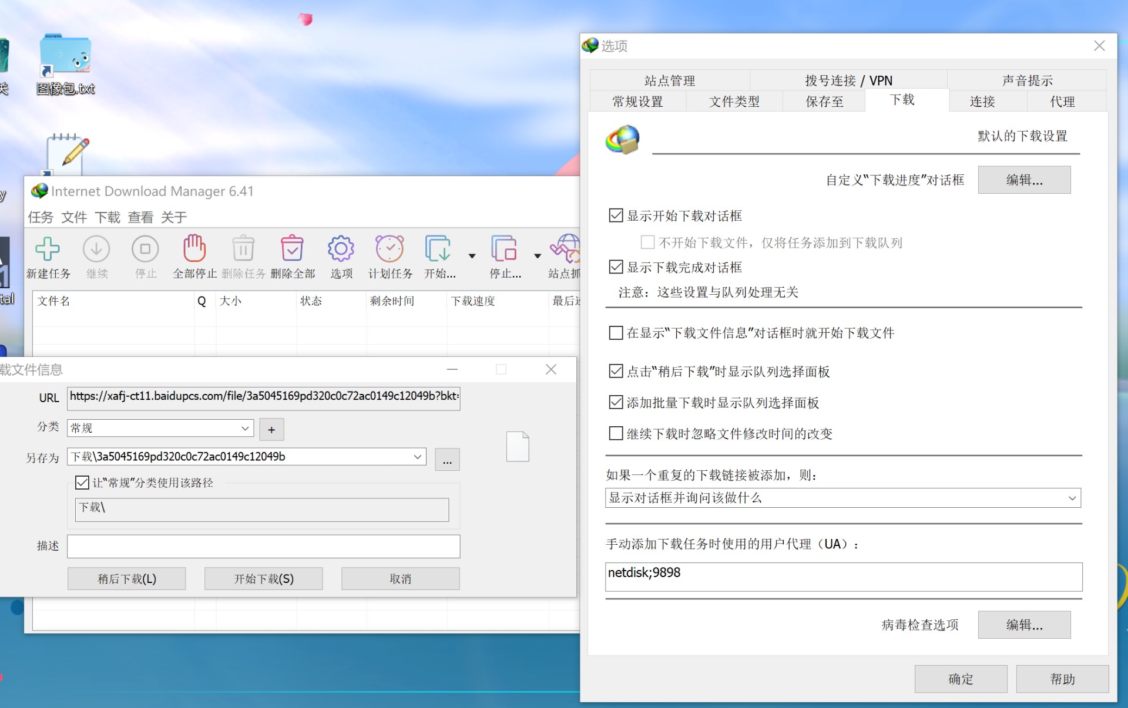
Task: Click the 描述 description input field
Action: tap(264, 546)
